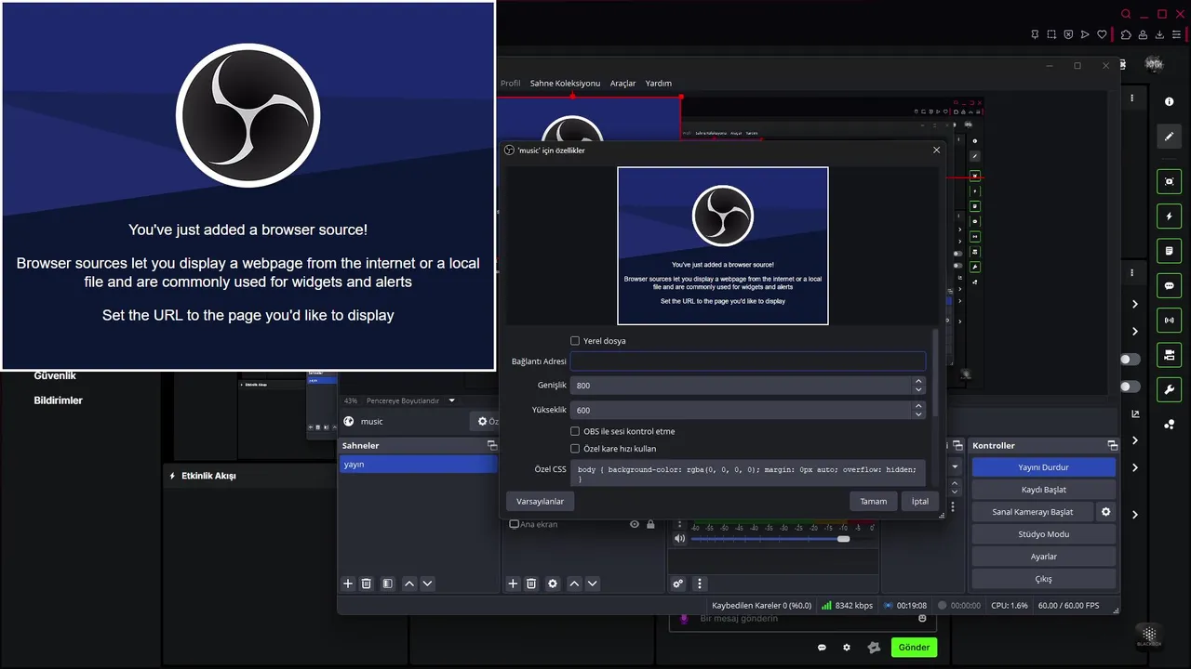Tick Özel kare hızı kullan

575,449
